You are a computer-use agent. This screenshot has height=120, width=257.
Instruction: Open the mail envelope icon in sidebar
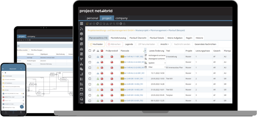pos(82,94)
